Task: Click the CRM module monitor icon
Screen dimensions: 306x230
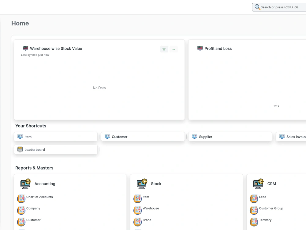Action: 258,183
